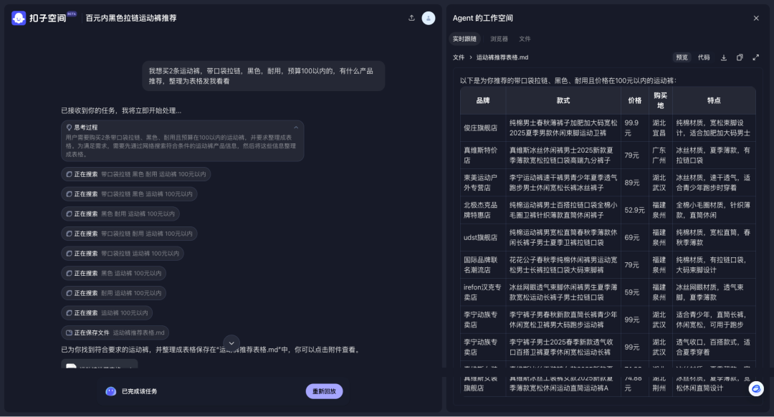Click the floating assistant bubble icon

pos(755,388)
